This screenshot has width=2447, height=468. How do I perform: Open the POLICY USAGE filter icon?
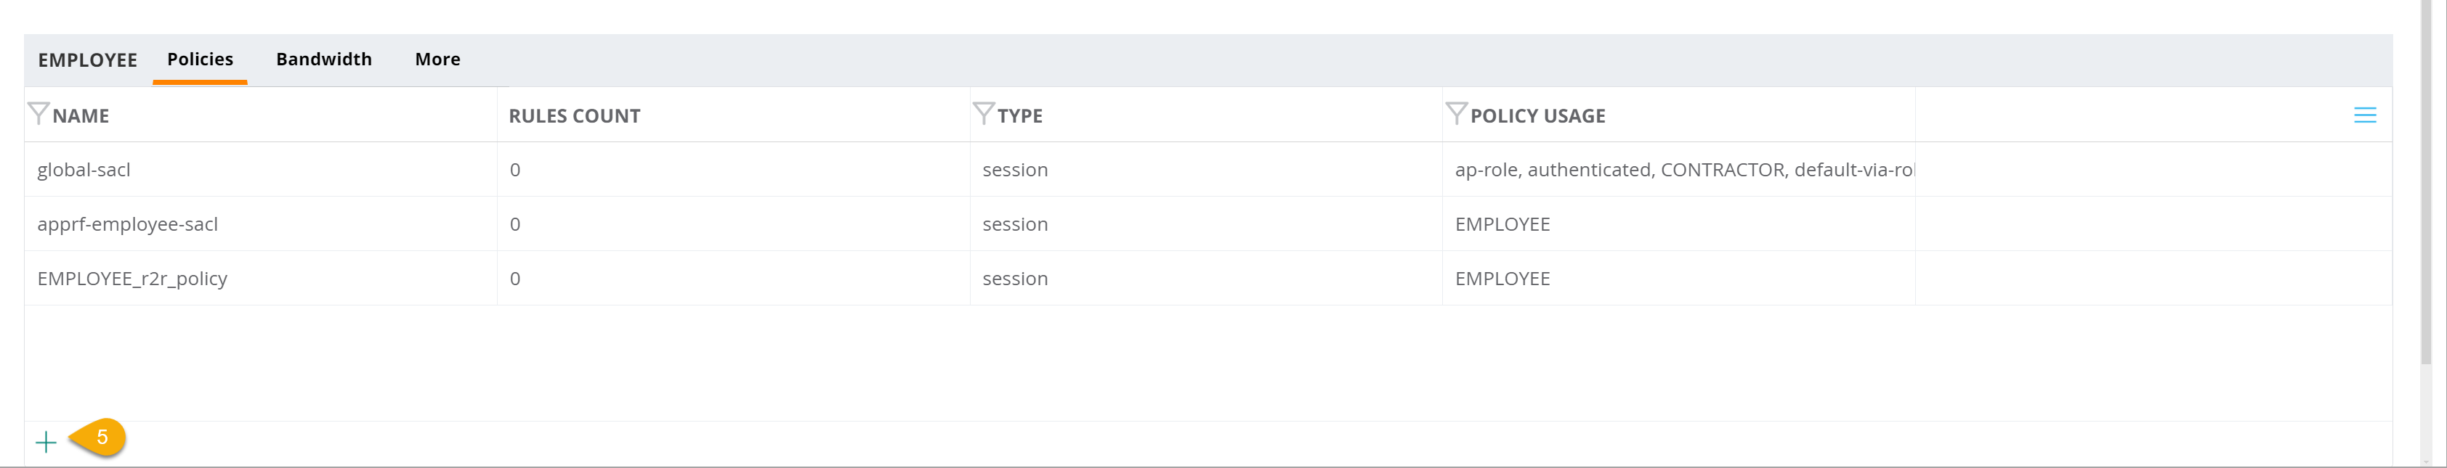(1456, 114)
